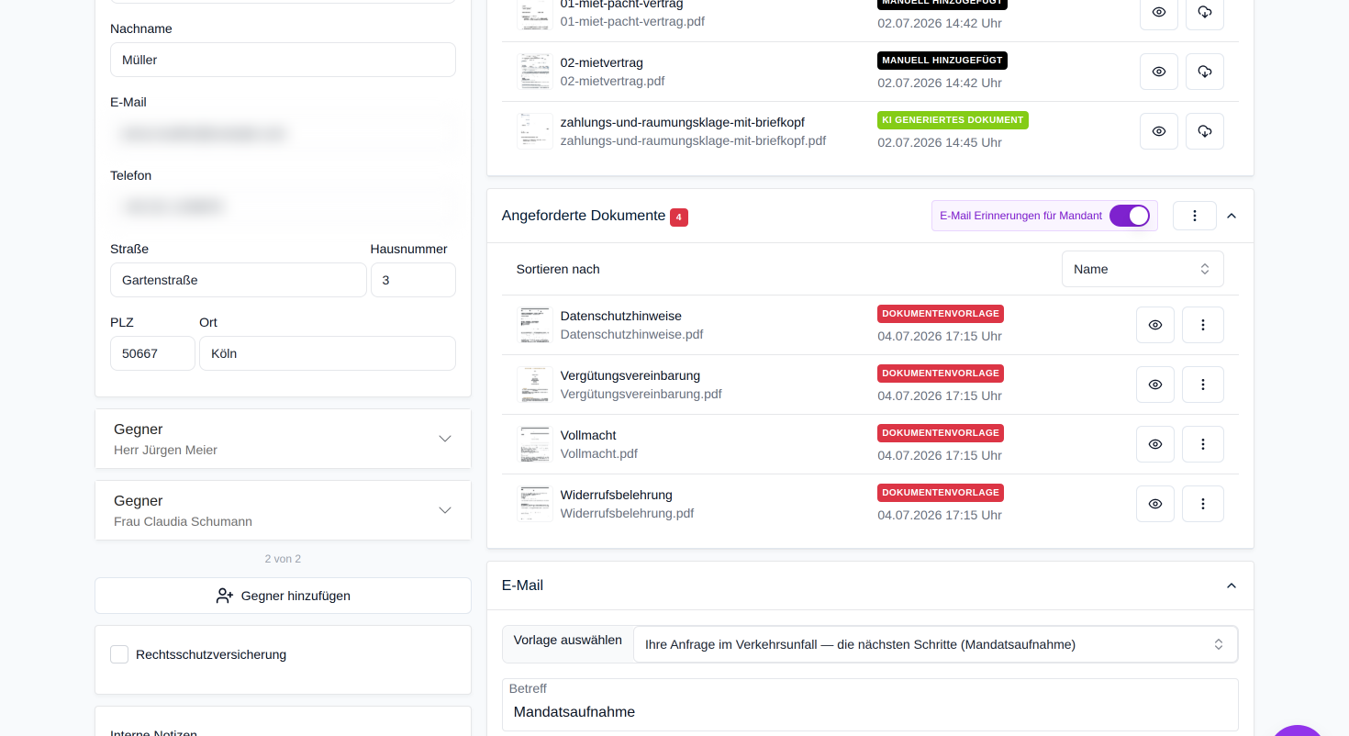The width and height of the screenshot is (1349, 736).
Task: Open 02-mietvertrag thumbnail
Action: pyautogui.click(x=535, y=72)
